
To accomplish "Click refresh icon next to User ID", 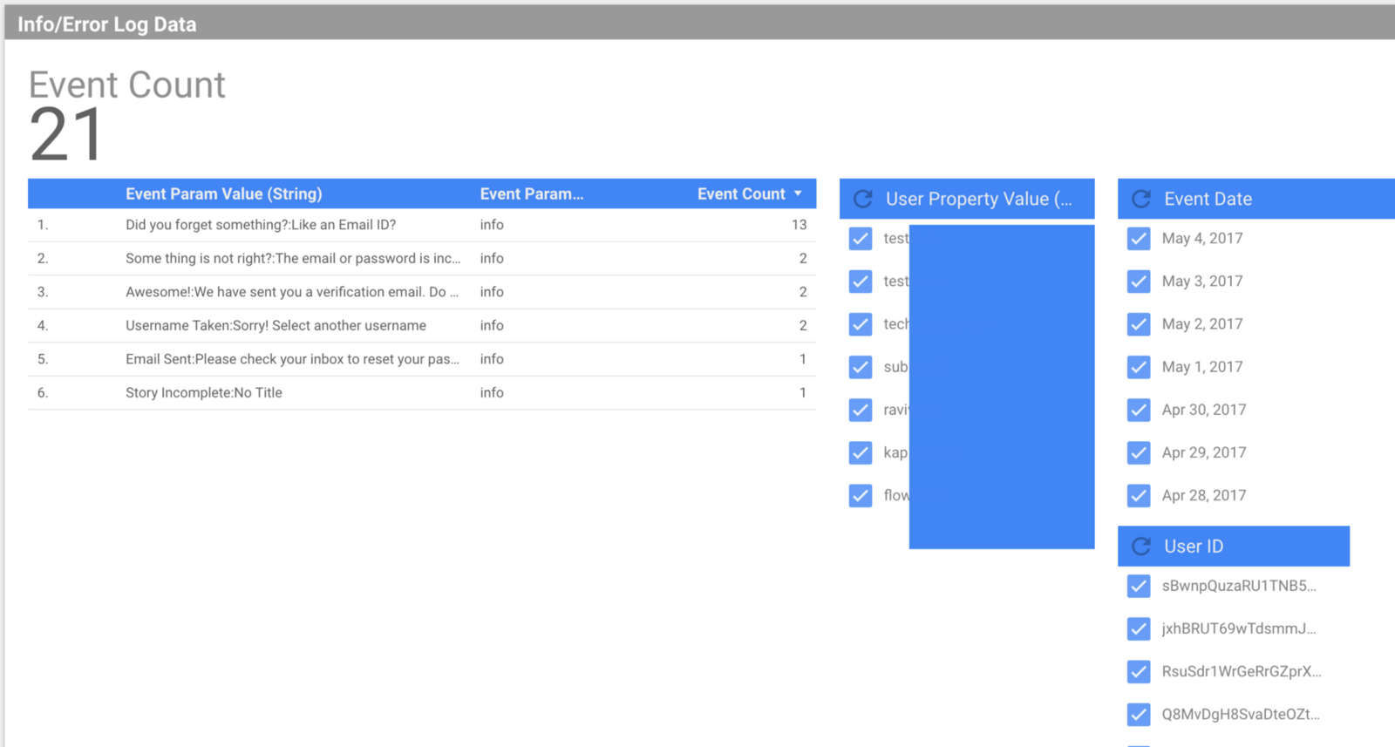I will click(1140, 547).
